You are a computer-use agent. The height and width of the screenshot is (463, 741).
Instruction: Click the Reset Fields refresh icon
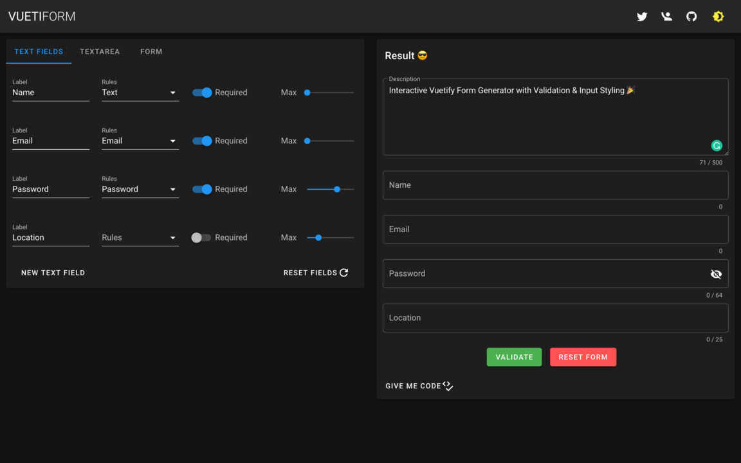pos(344,273)
